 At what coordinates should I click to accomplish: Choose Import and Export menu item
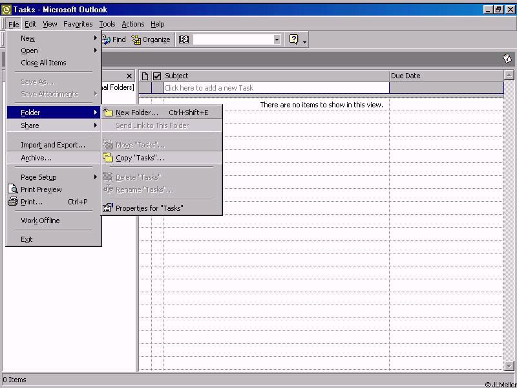tap(52, 145)
